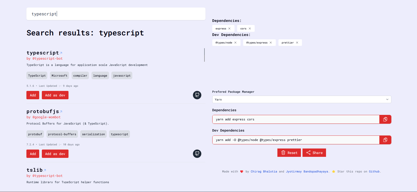
Task: Click the dependencies command text field
Action: point(296,119)
